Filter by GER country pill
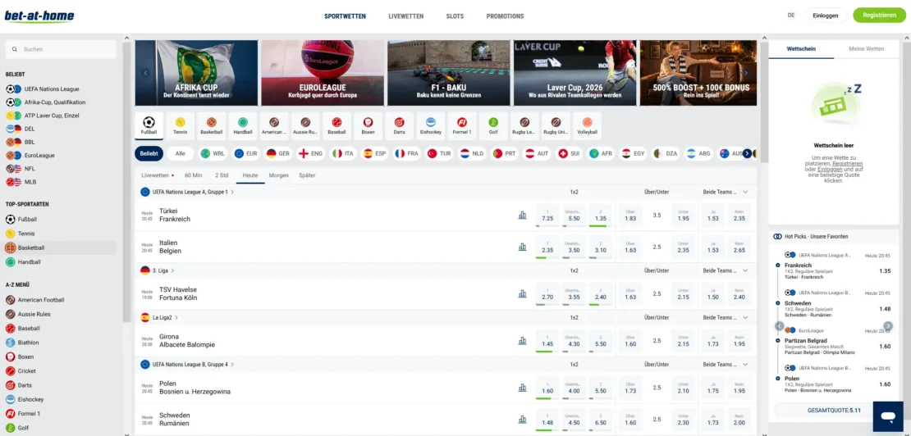This screenshot has width=911, height=436. 278,153
